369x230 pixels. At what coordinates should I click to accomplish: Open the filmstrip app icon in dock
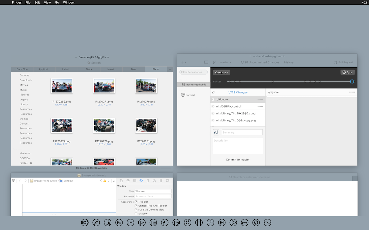pyautogui.click(x=199, y=223)
